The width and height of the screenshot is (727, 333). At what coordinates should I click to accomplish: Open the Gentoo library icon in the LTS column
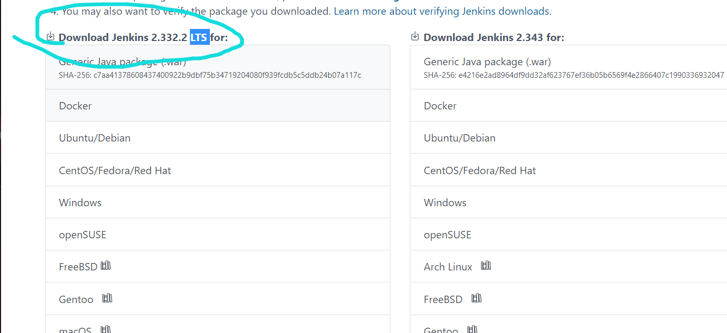tap(107, 298)
